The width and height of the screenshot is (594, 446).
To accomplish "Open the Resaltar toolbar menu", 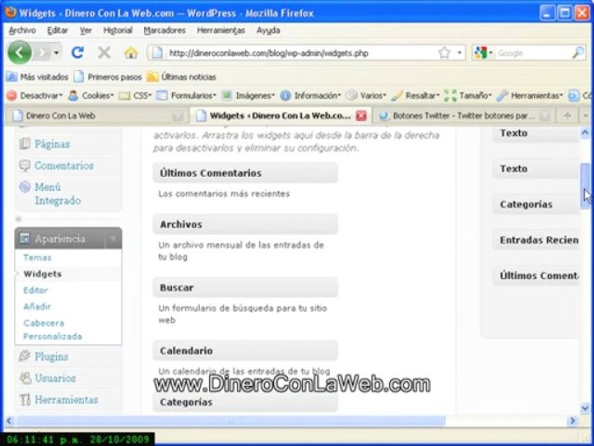I will pos(415,95).
